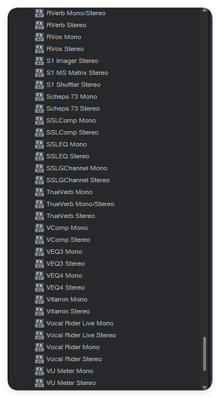Click the scroll up arrow
Screen dimensions: 220x398
pos(204,10)
